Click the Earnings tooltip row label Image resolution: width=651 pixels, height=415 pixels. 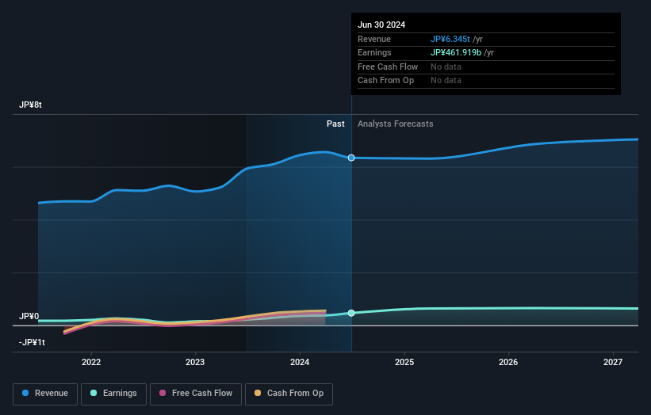coord(374,52)
